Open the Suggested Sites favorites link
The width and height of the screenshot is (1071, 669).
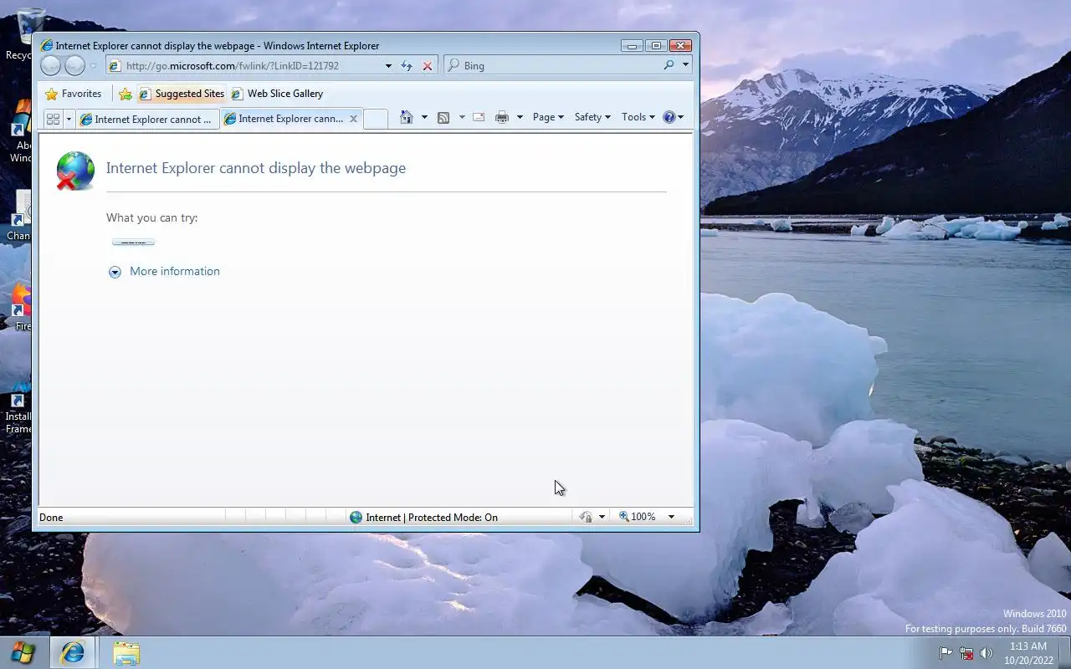tap(182, 94)
